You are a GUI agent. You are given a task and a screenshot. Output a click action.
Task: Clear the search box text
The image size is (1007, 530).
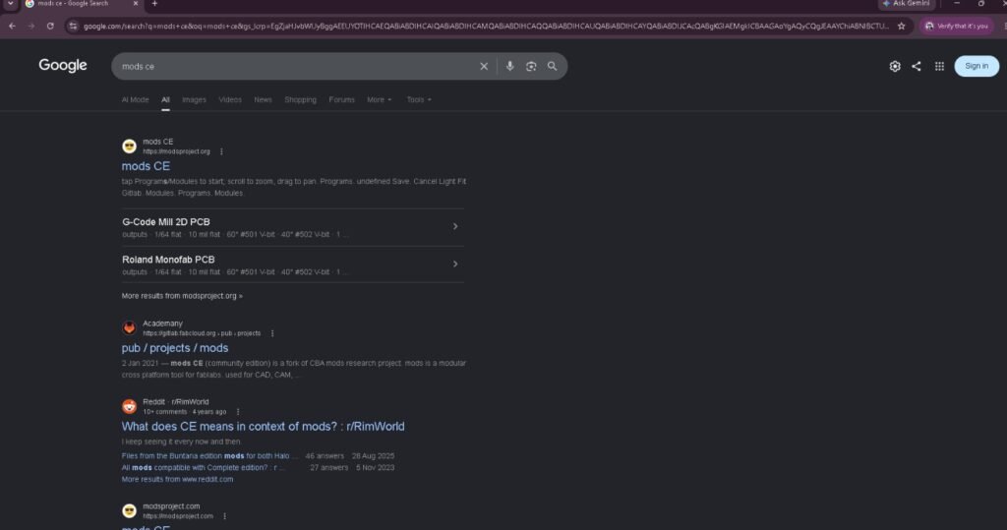(x=484, y=66)
